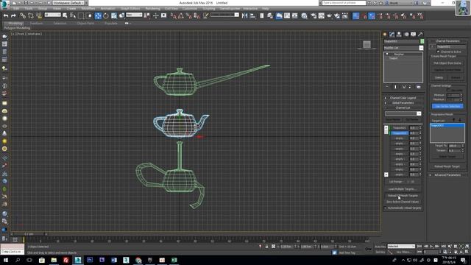Open the Utilities command panel tab

pos(420,35)
